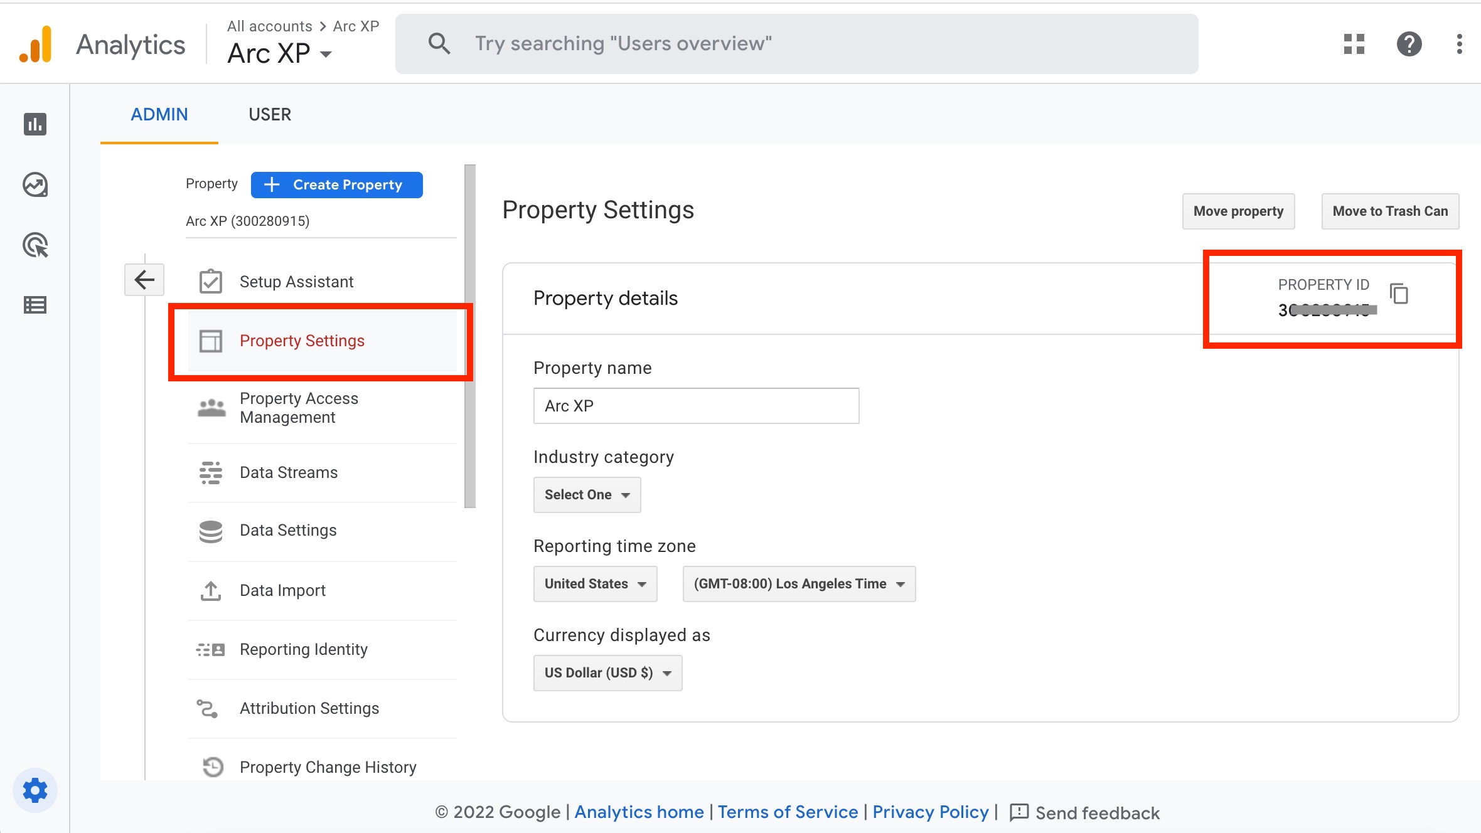Screen dimensions: 1481x833
Task: Click the search magnifier icon
Action: pos(439,43)
